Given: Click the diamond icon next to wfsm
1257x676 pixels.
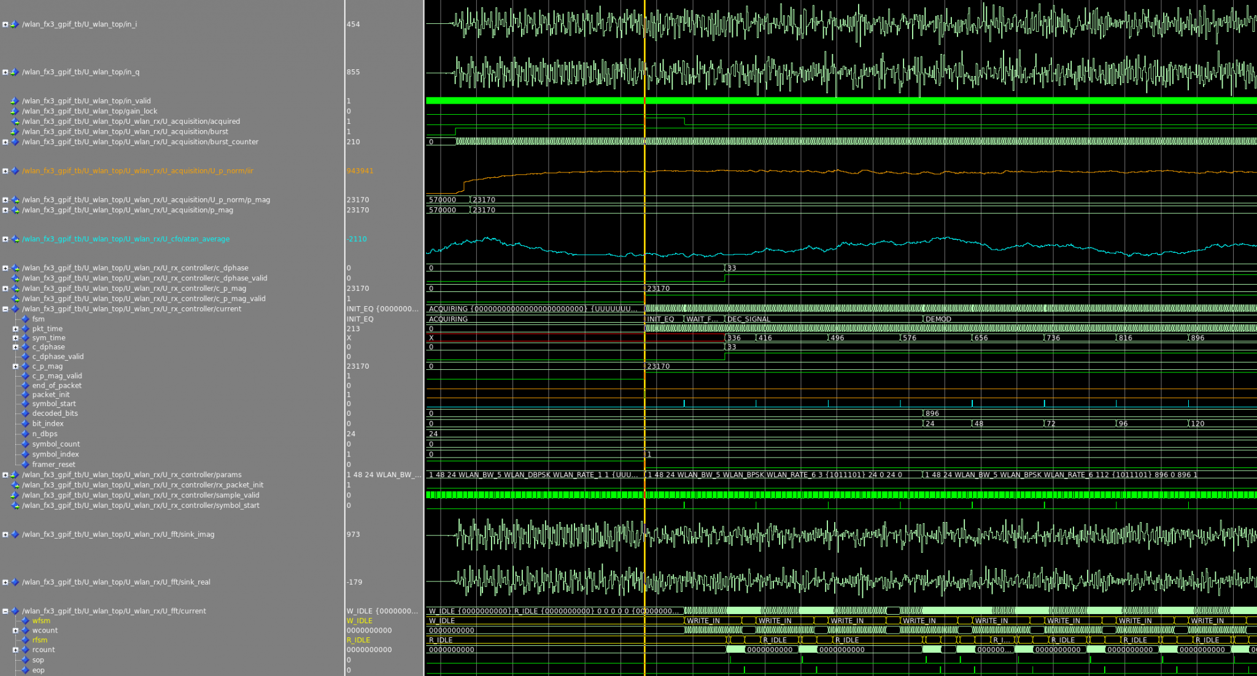Looking at the screenshot, I should click(x=25, y=621).
